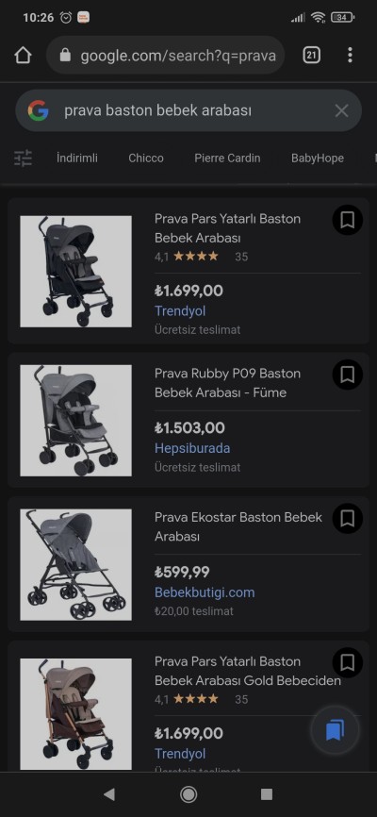This screenshot has width=377, height=817.
Task: Bookmark the Prava Pars Yatarlı stroller from the first listing
Action: 348,220
